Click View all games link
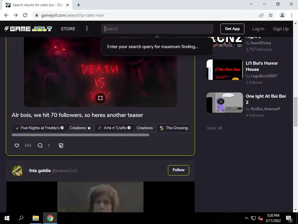Viewport: 298px width, 224px height. pyautogui.click(x=214, y=128)
